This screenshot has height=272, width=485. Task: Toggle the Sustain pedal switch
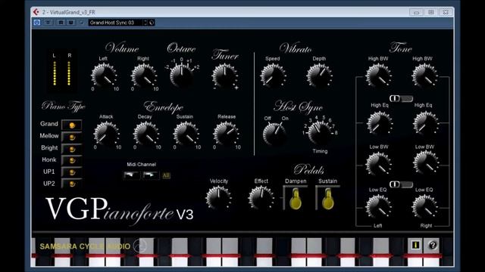(327, 199)
